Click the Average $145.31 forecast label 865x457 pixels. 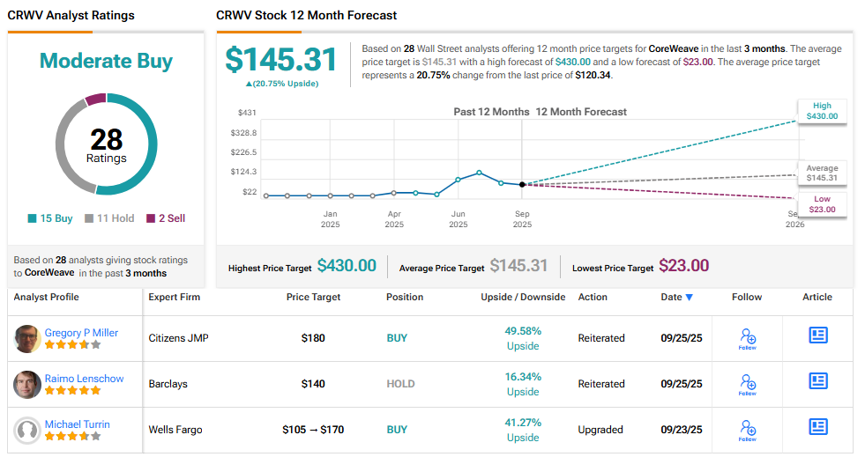pyautogui.click(x=822, y=173)
